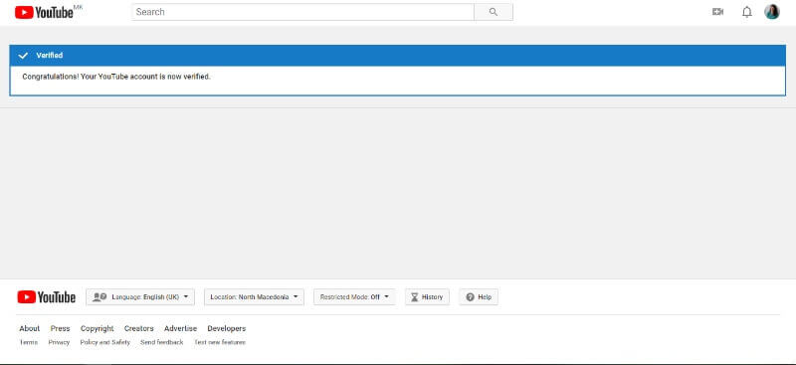Open the create video camera icon
The width and height of the screenshot is (796, 365).
tap(717, 12)
